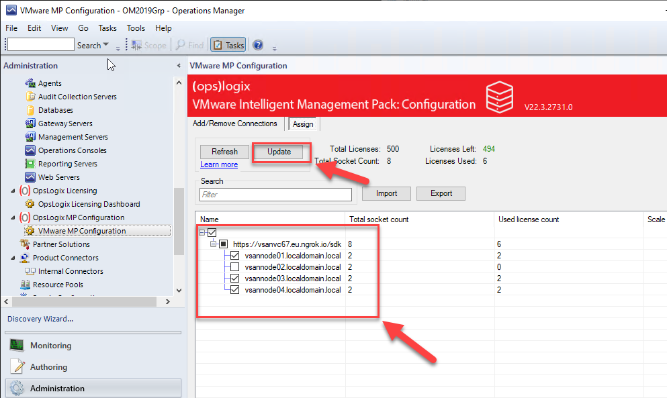The height and width of the screenshot is (398, 667).
Task: Toggle the root select-all checkbox in the tree
Action: pyautogui.click(x=212, y=232)
